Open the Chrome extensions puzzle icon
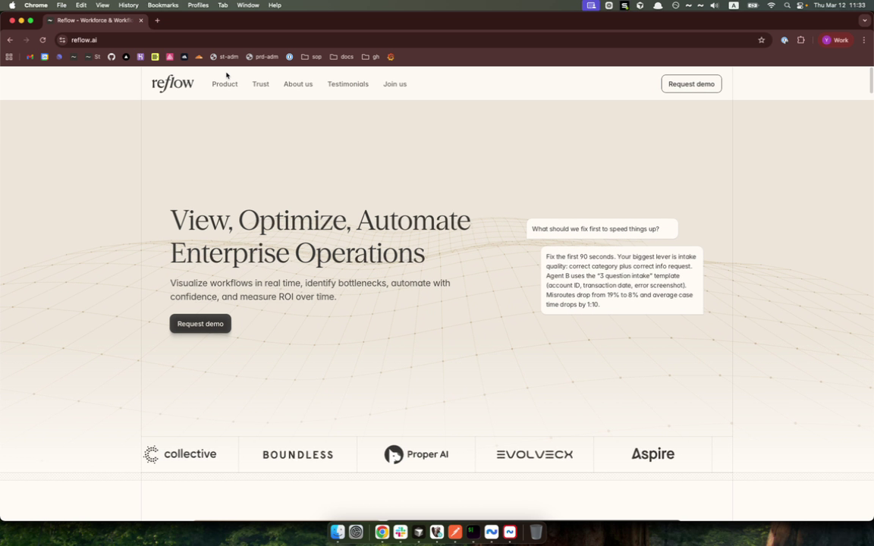The height and width of the screenshot is (546, 874). point(801,40)
